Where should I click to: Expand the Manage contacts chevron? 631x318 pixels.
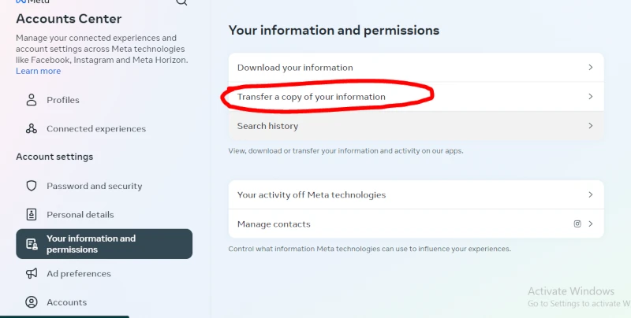(590, 224)
